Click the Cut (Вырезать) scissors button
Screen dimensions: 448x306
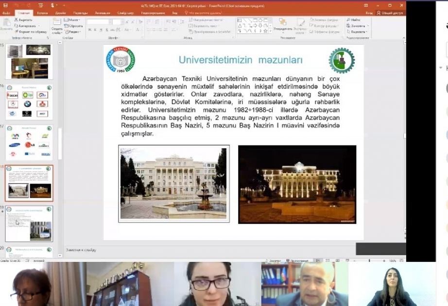click(x=23, y=20)
